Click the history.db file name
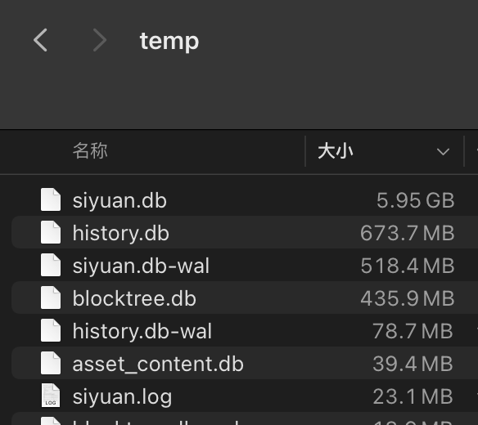The height and width of the screenshot is (425, 478). [x=120, y=234]
